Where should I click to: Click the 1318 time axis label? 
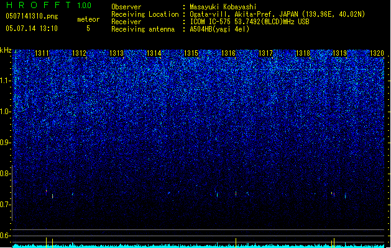pos(303,53)
